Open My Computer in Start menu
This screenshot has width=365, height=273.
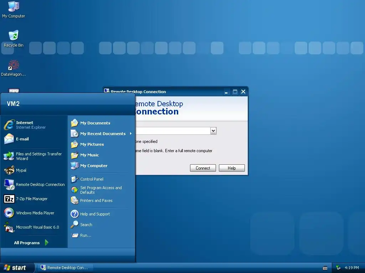89,166
